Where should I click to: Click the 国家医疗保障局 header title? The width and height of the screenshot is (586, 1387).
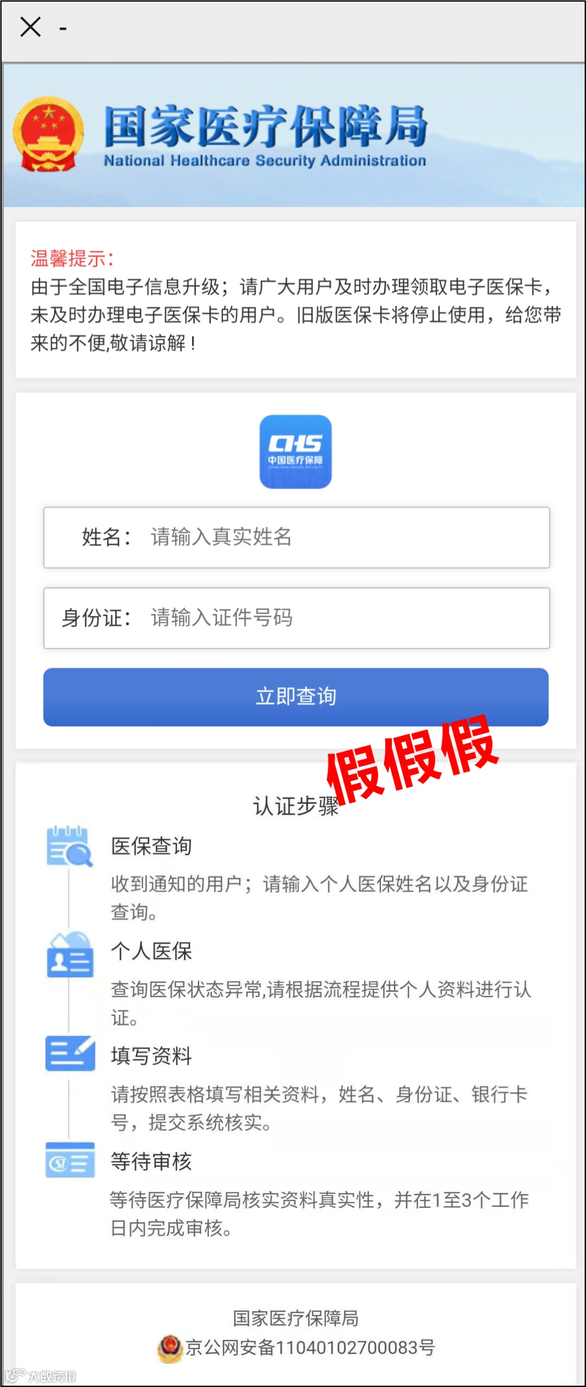click(266, 126)
